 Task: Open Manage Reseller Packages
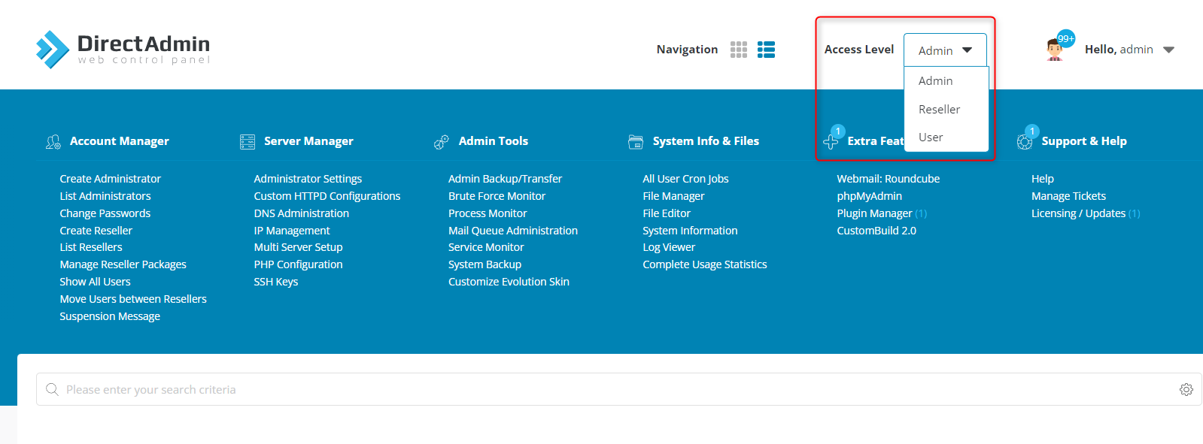coord(123,264)
